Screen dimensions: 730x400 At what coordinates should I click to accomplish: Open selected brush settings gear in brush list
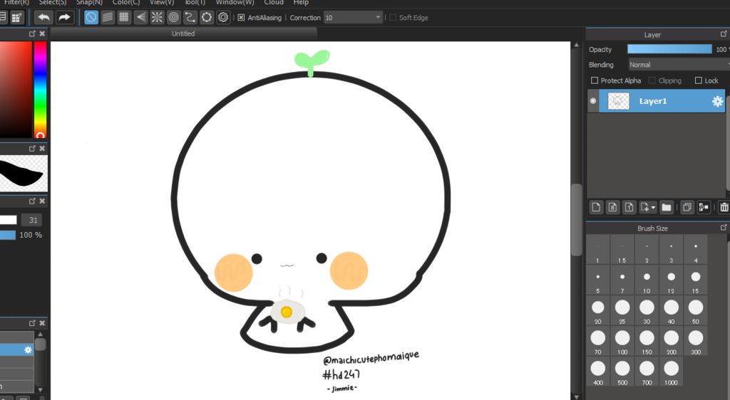28,350
